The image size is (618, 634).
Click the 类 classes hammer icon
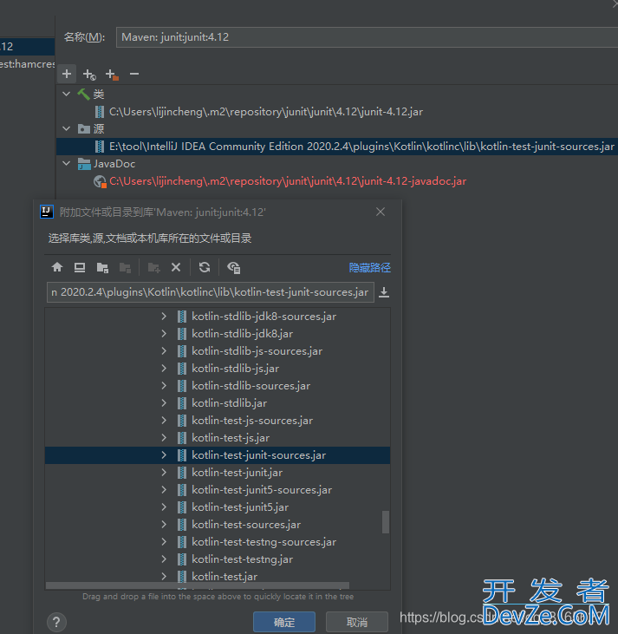pyautogui.click(x=84, y=95)
